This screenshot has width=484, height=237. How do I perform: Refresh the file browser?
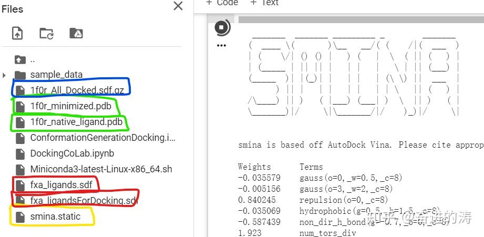coord(47,33)
